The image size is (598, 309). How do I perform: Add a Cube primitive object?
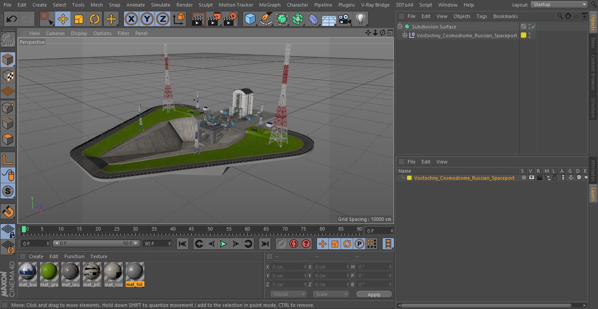point(250,19)
